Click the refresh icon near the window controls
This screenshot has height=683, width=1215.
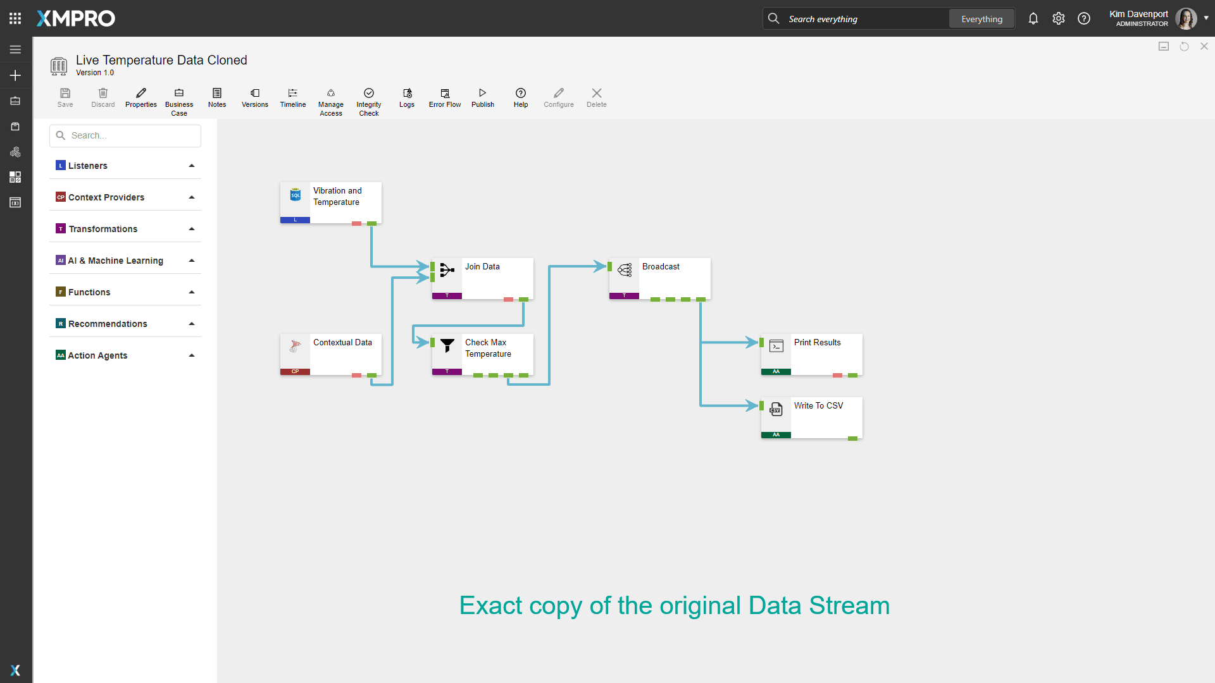tap(1184, 46)
